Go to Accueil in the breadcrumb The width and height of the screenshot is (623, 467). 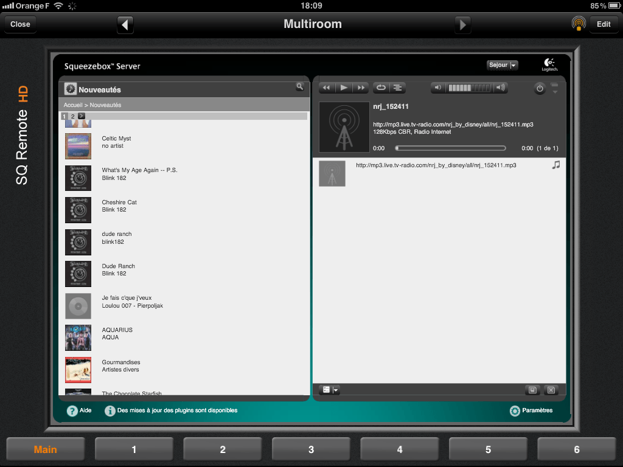pos(73,105)
